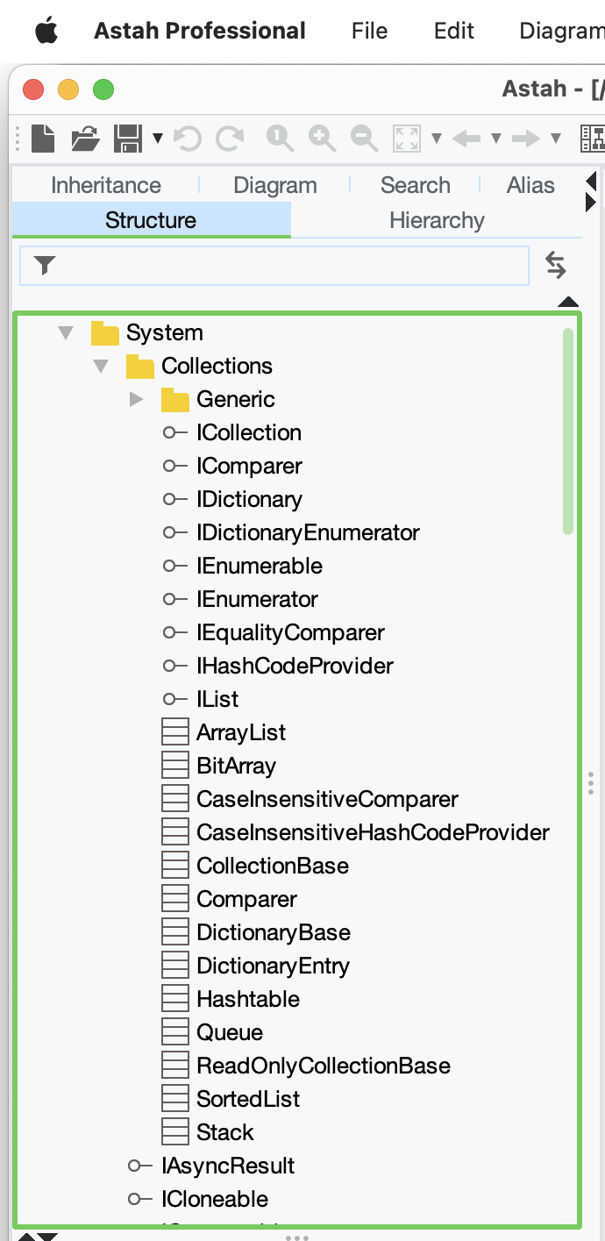The width and height of the screenshot is (605, 1241).
Task: Expand the Generic folder
Action: [136, 400]
